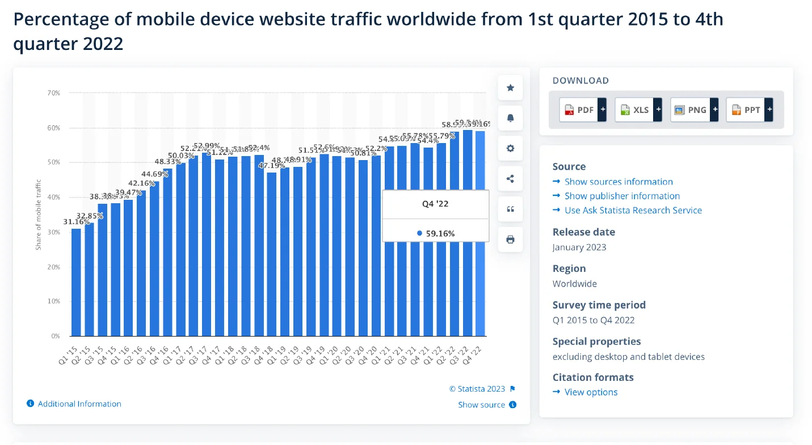Download the chart as PPT
The image size is (812, 445).
[746, 110]
